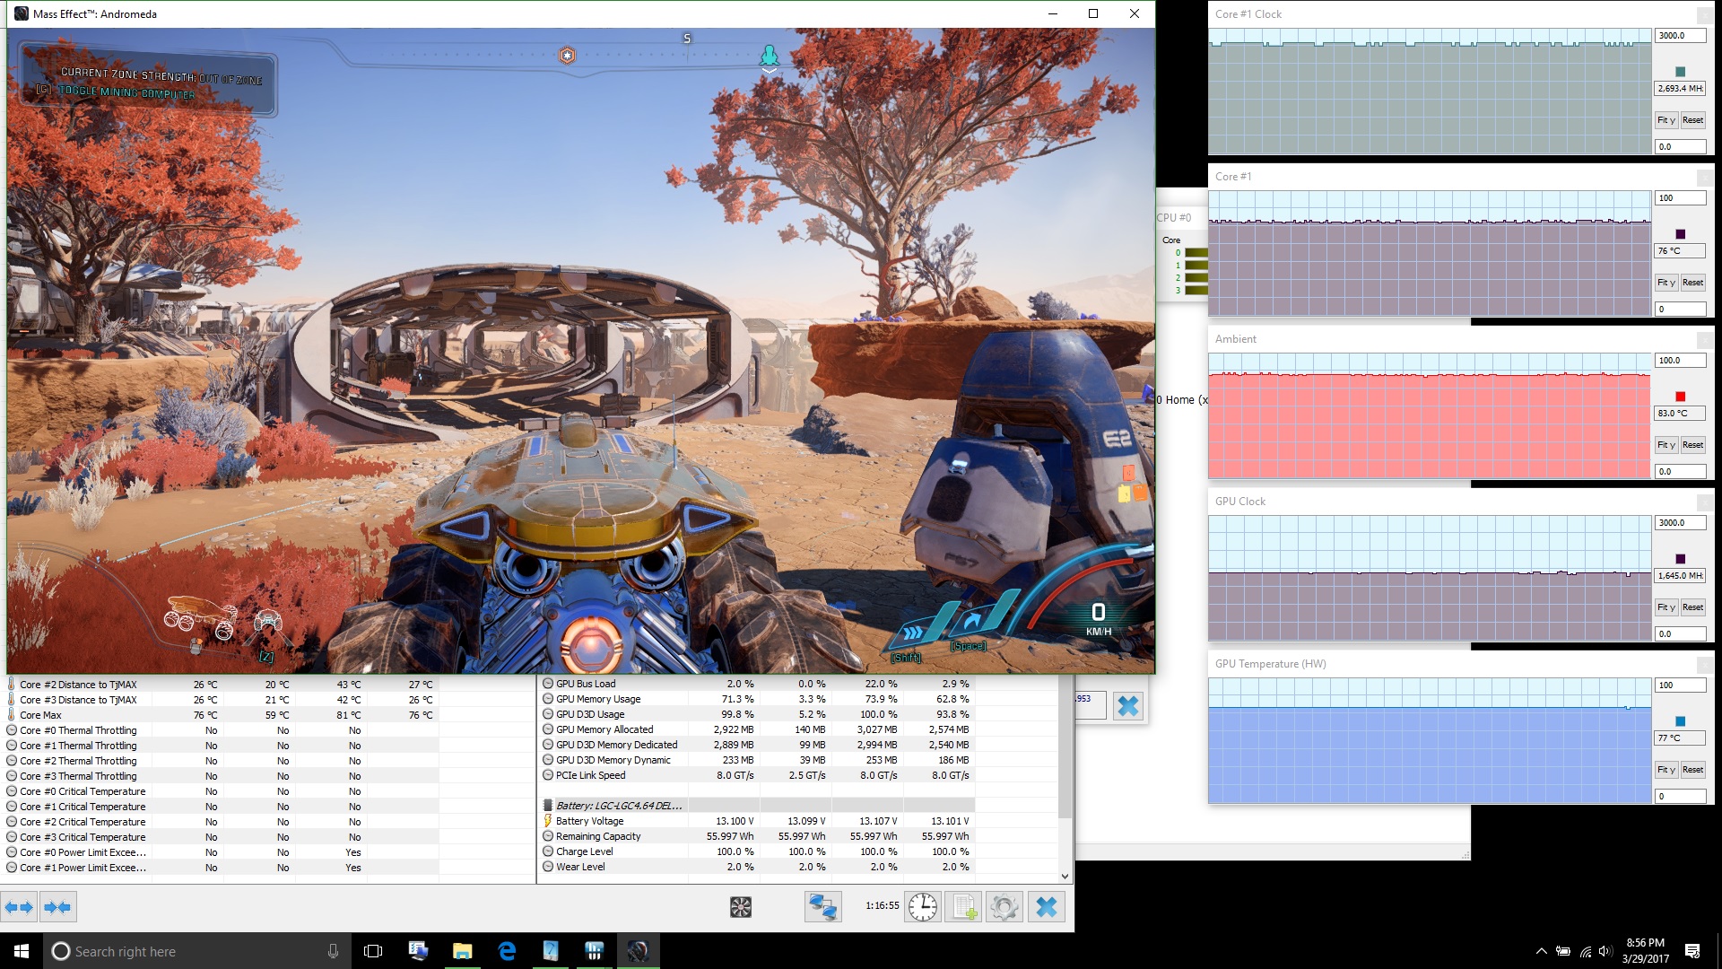Click GPU D3D Usage row label
Viewport: 1722px width, 969px height.
[590, 714]
